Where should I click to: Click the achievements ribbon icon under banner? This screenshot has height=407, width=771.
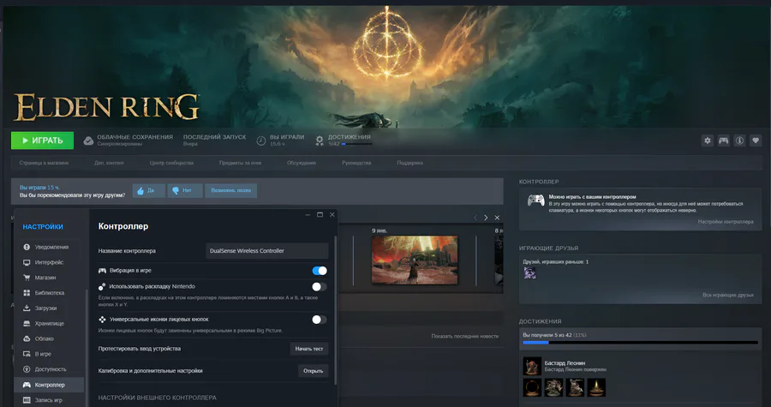tap(320, 141)
